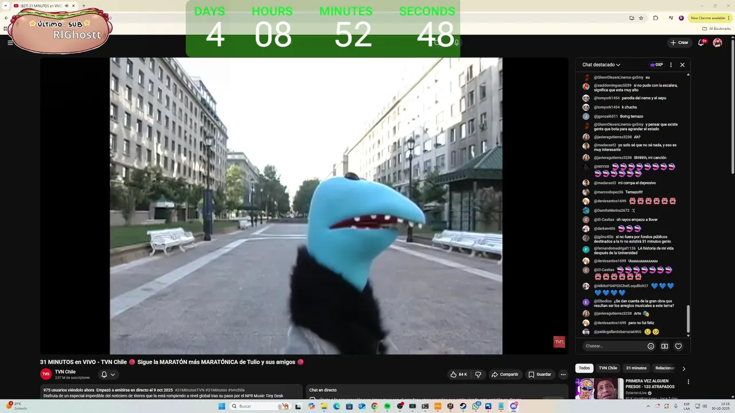The image size is (735, 413).
Task: Open the YouTube hamburger guide menu
Action: tap(10, 42)
